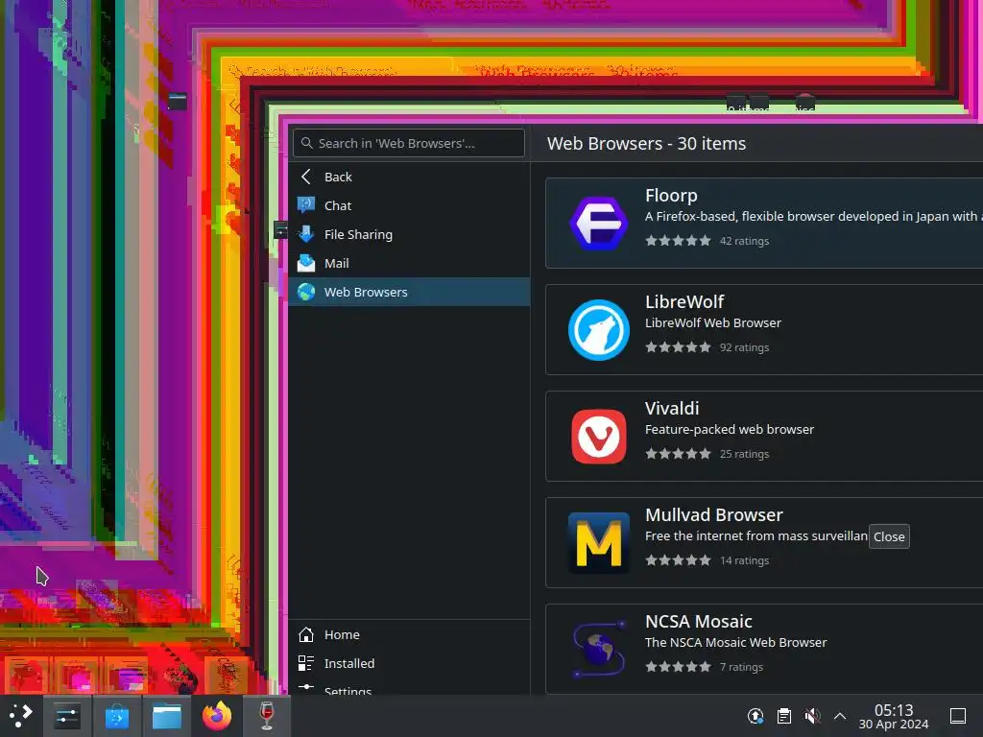This screenshot has height=737, width=983.
Task: Open Discover from the taskbar
Action: (x=117, y=716)
